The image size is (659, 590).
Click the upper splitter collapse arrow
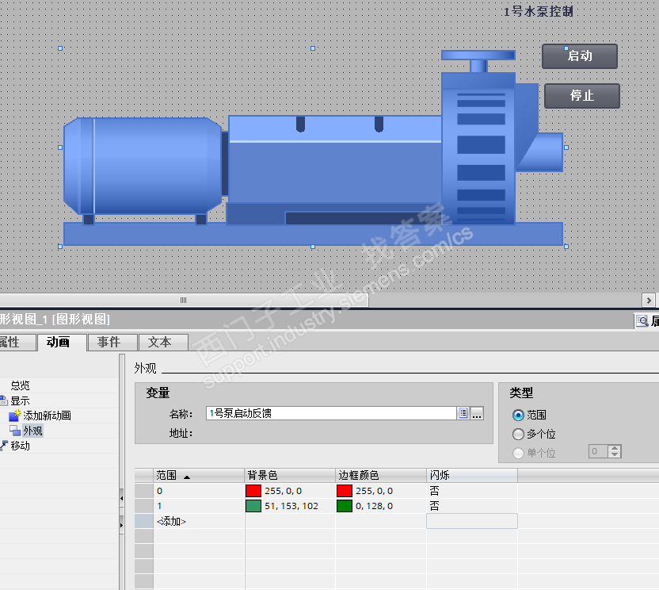point(121,498)
